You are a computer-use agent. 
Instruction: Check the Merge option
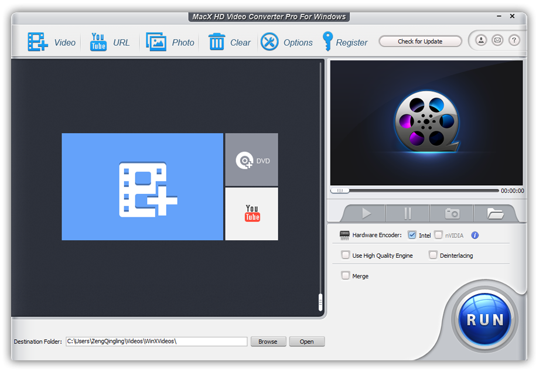(346, 275)
